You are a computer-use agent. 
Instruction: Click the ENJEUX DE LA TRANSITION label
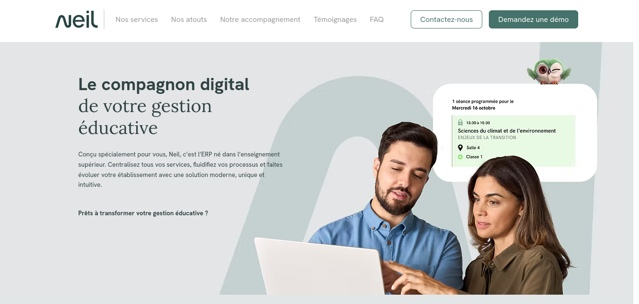pyautogui.click(x=487, y=138)
